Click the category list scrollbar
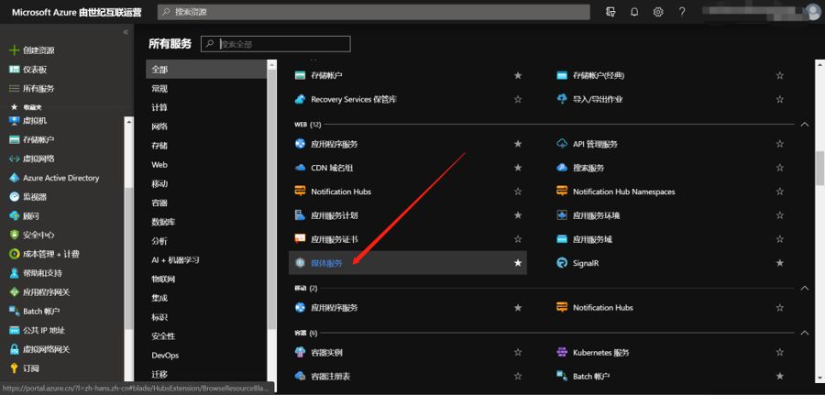825x395 pixels. 271,200
